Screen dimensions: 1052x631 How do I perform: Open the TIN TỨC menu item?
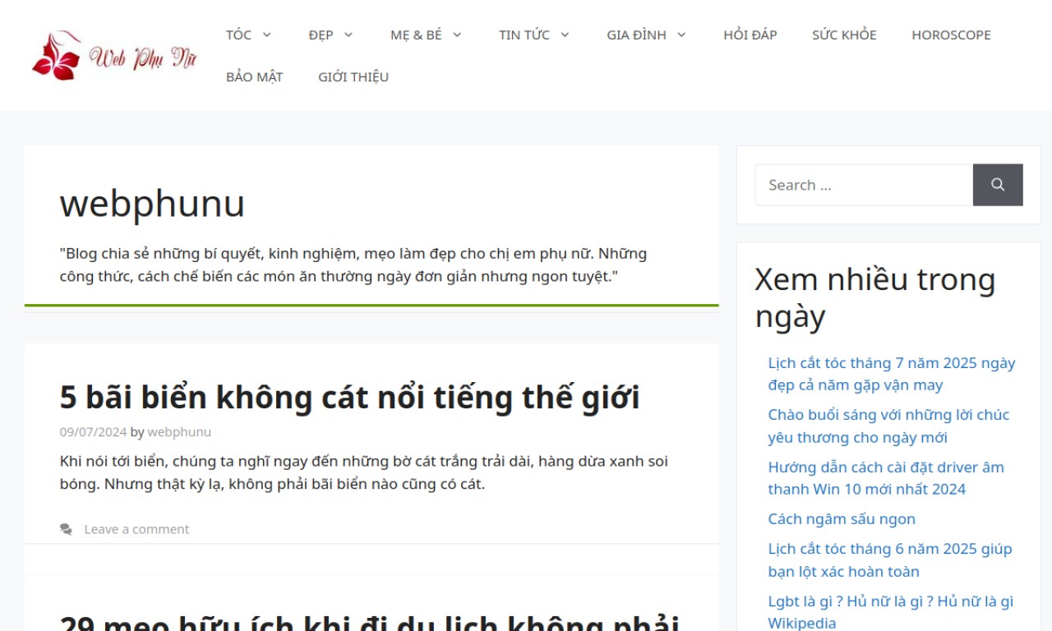pos(524,35)
